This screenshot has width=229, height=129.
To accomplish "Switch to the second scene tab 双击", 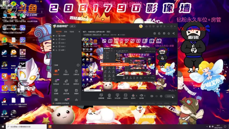I will tap(66, 32).
